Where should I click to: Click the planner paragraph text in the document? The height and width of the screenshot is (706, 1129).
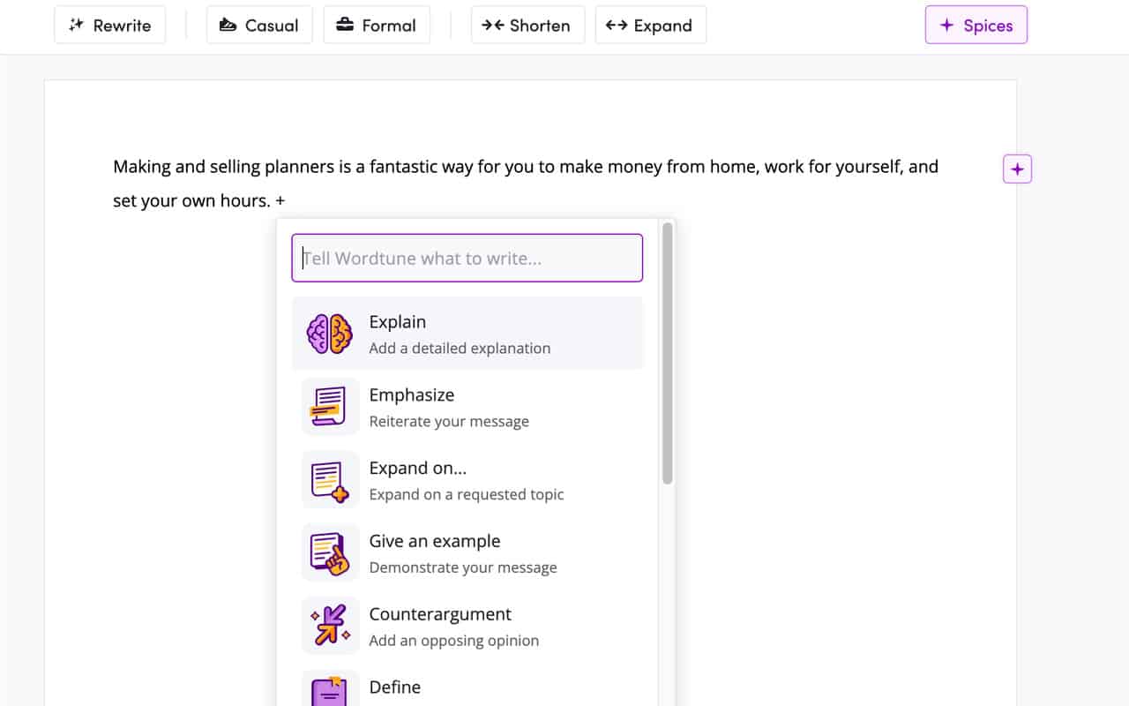tap(525, 167)
